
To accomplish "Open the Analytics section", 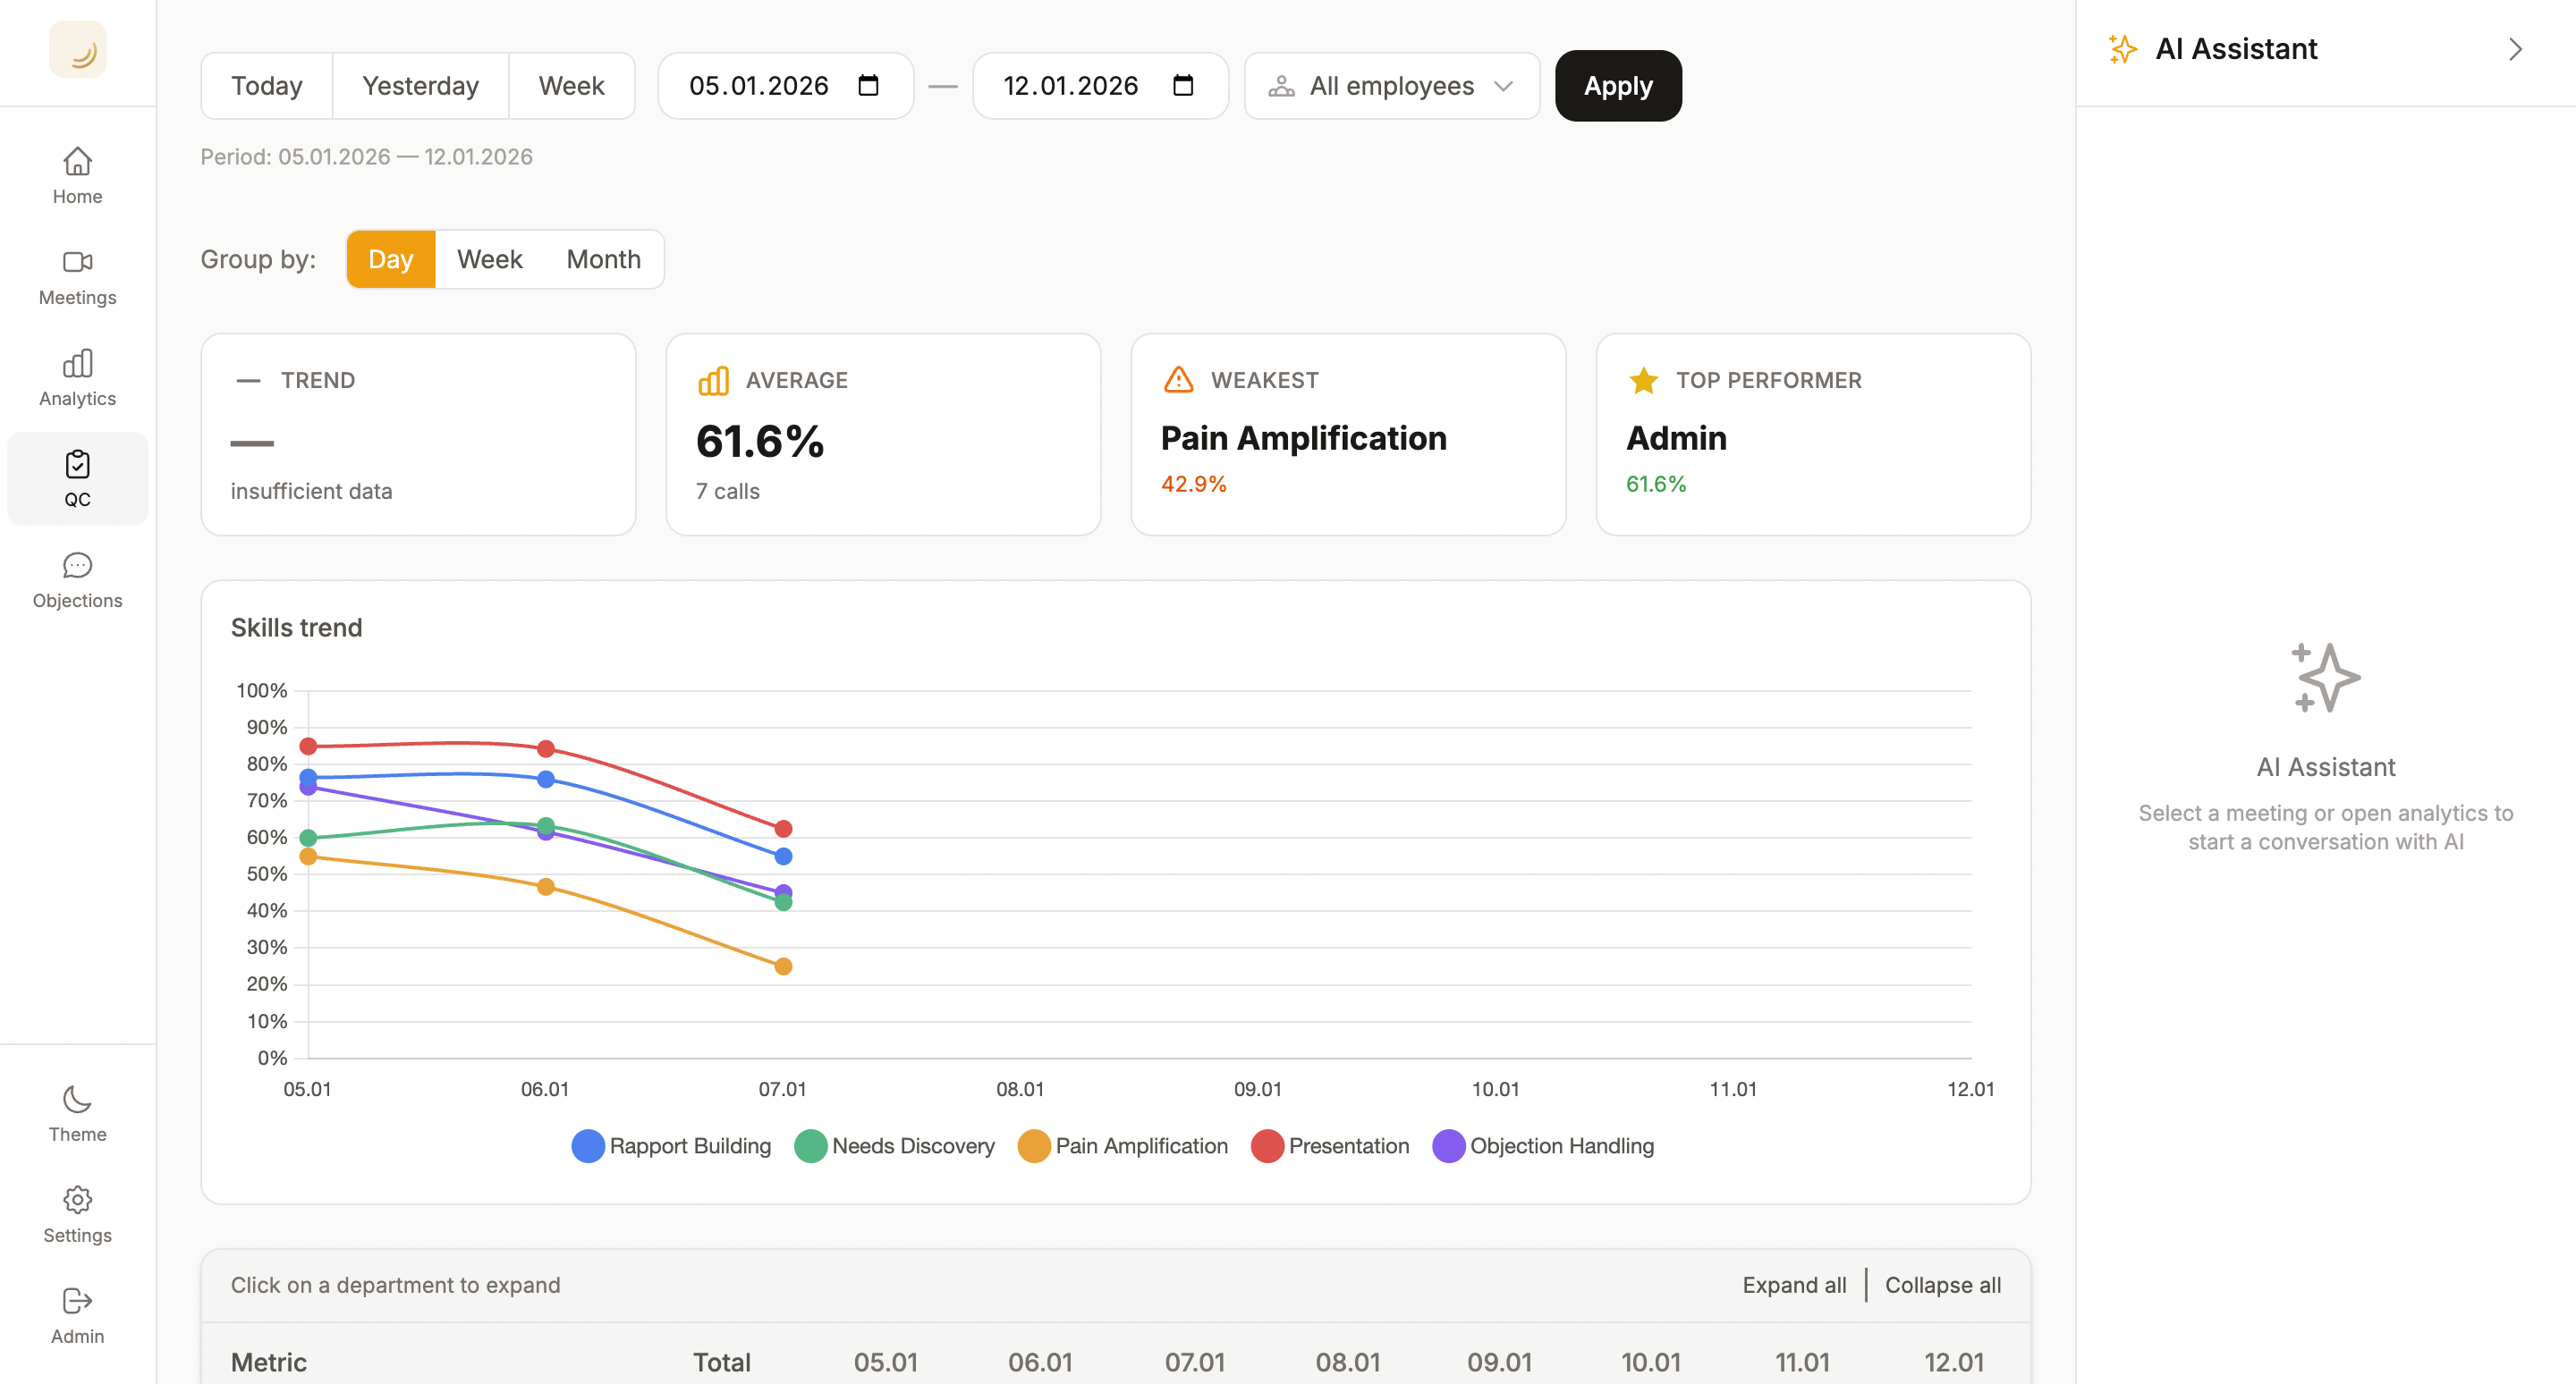I will (77, 376).
